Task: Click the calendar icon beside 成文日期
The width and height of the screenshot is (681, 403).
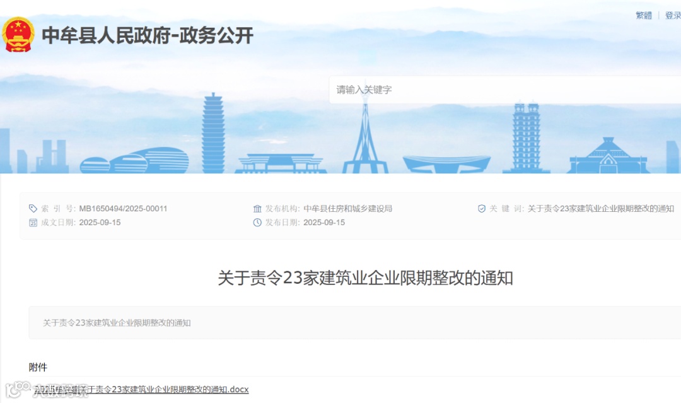Action: (33, 223)
